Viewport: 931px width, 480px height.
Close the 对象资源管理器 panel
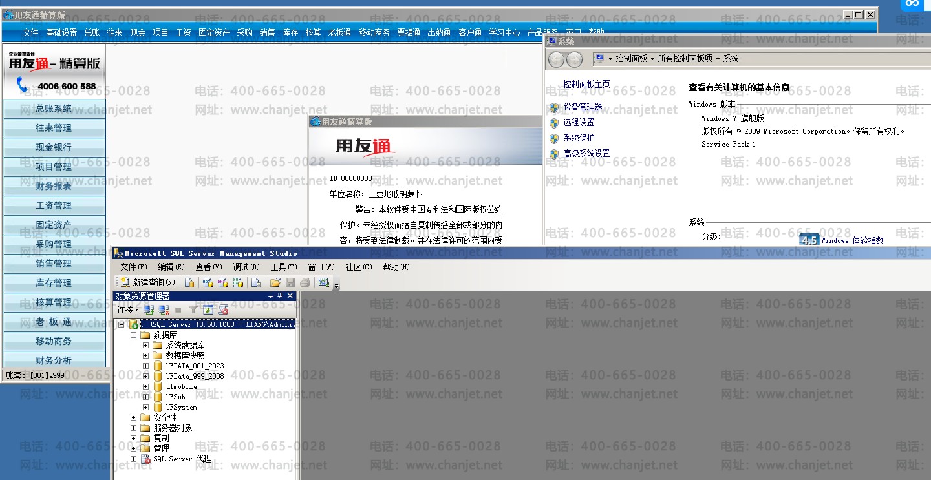click(x=290, y=296)
